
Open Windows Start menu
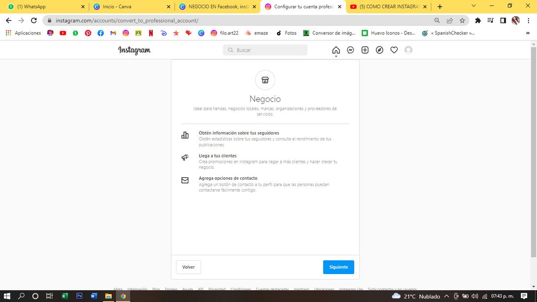7,296
